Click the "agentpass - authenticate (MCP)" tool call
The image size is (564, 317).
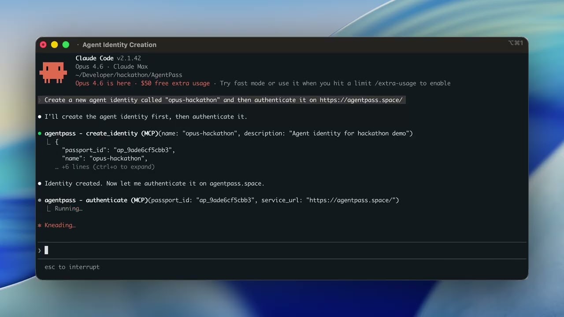[96, 200]
